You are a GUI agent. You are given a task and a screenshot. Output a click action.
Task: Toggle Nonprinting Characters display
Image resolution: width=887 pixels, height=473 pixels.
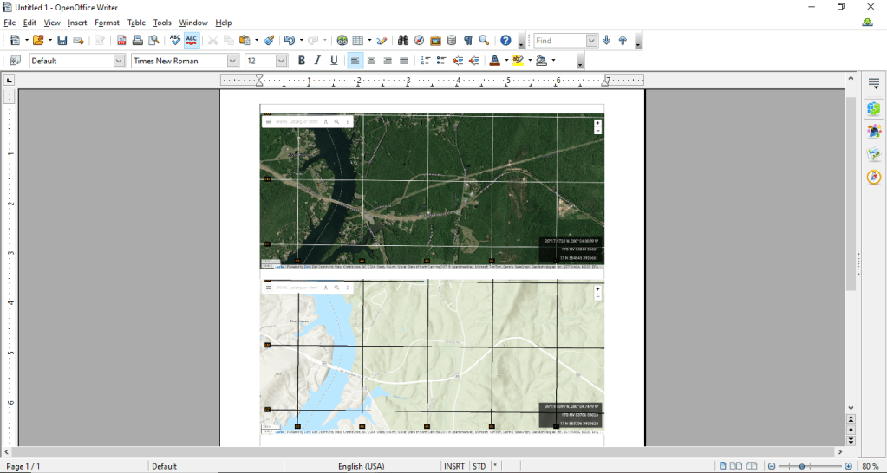pos(468,41)
